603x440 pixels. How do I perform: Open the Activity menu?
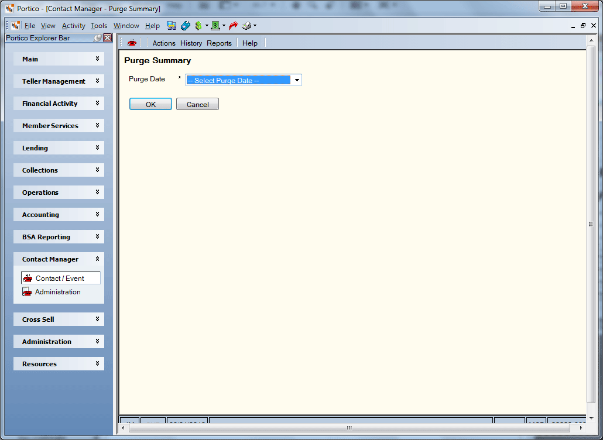click(73, 26)
